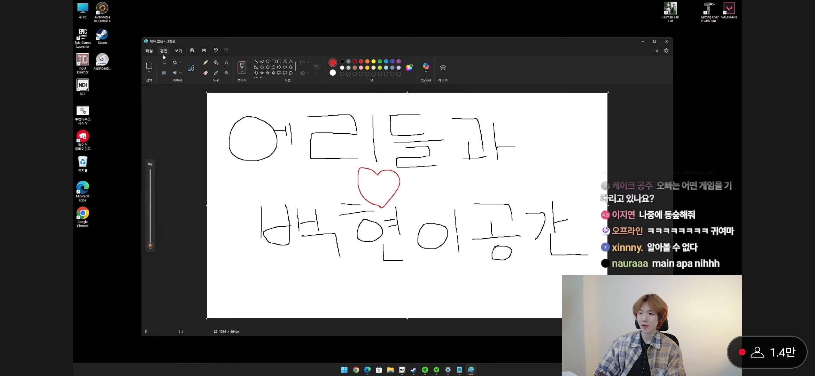Expand the shape outline dropdown
Viewport: 815px width, 376px height.
pos(308,63)
